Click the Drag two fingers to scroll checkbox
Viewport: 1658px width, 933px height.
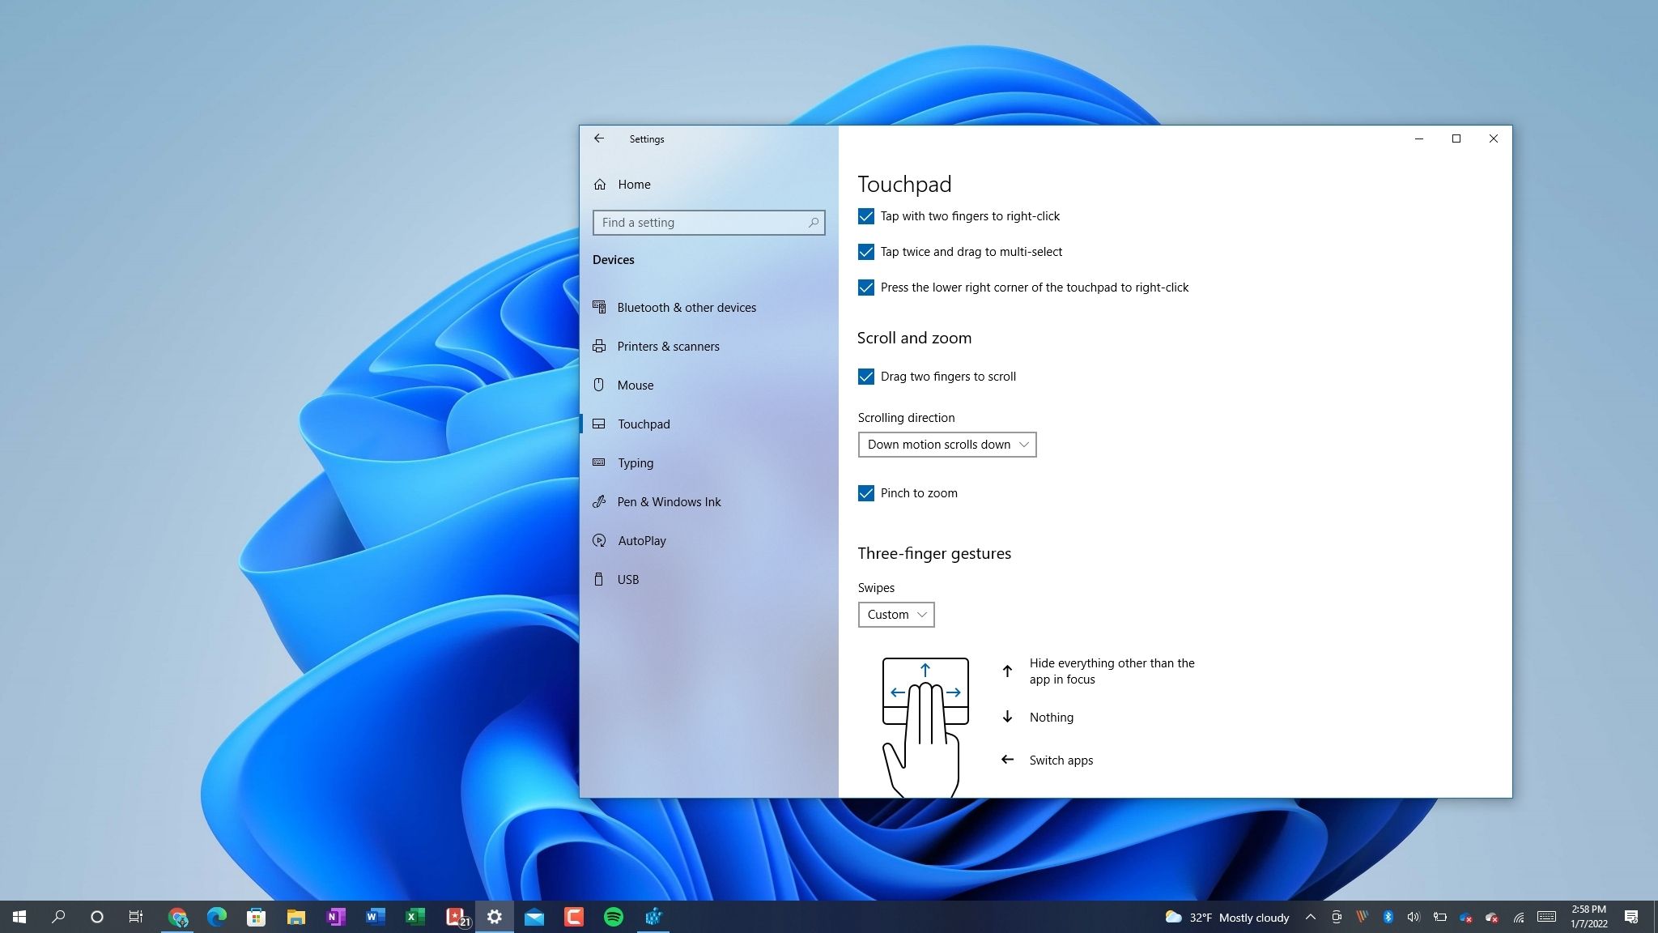865,376
